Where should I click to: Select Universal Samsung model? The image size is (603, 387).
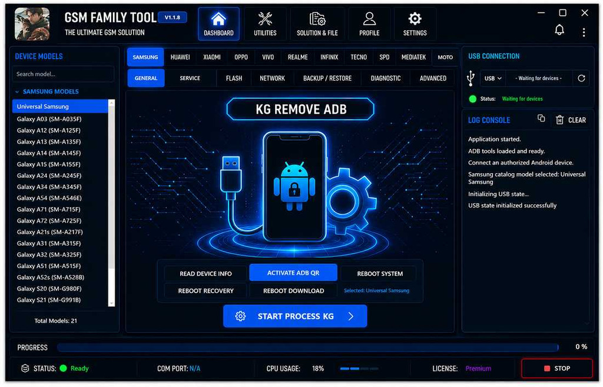60,107
